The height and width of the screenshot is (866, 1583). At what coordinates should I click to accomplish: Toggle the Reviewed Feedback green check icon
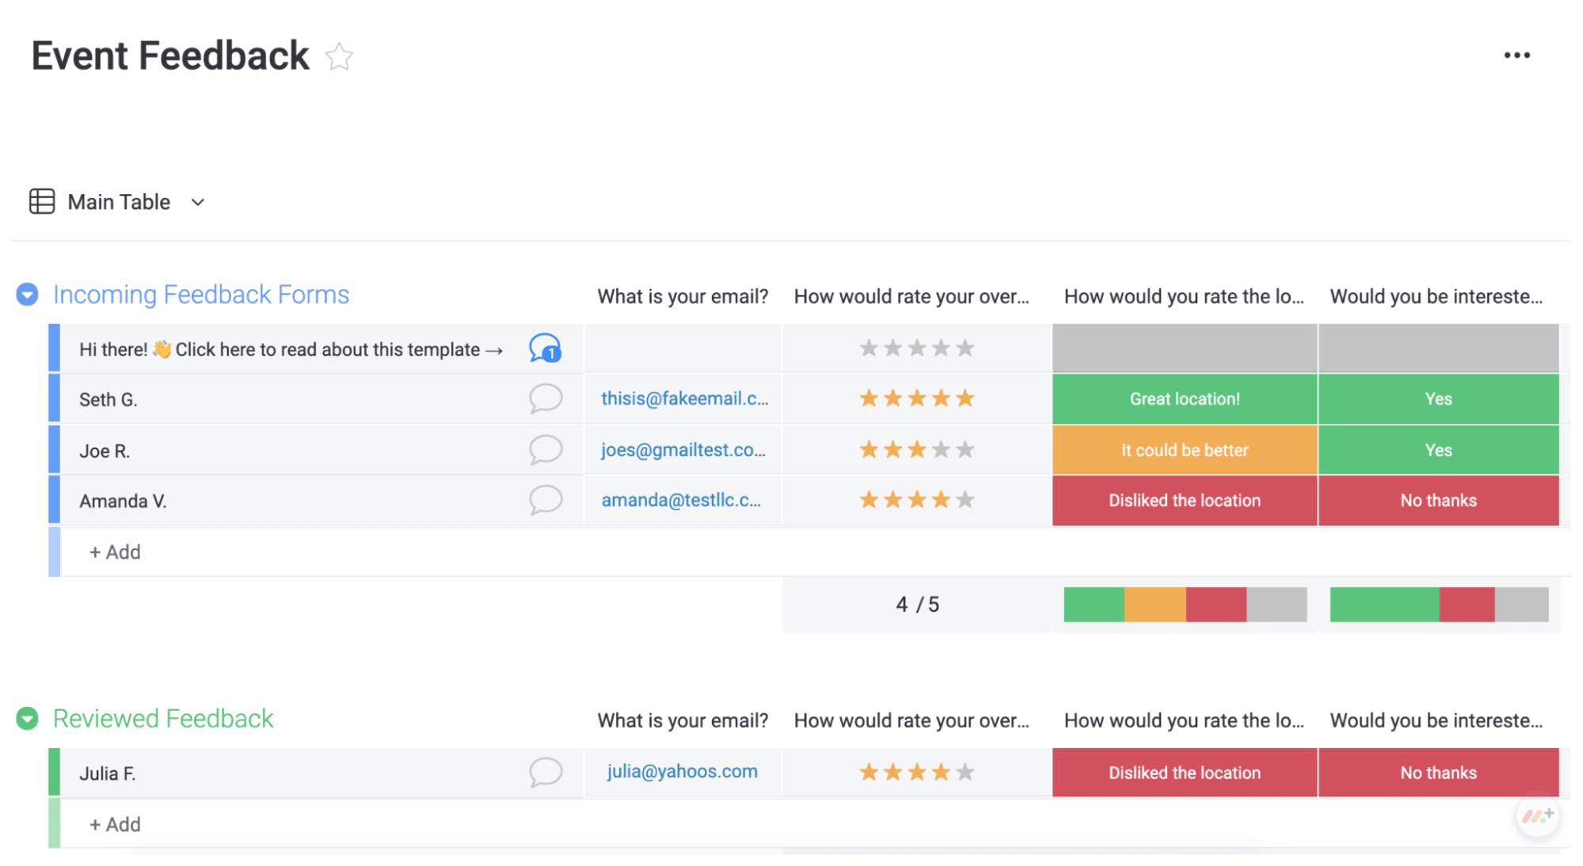point(30,718)
